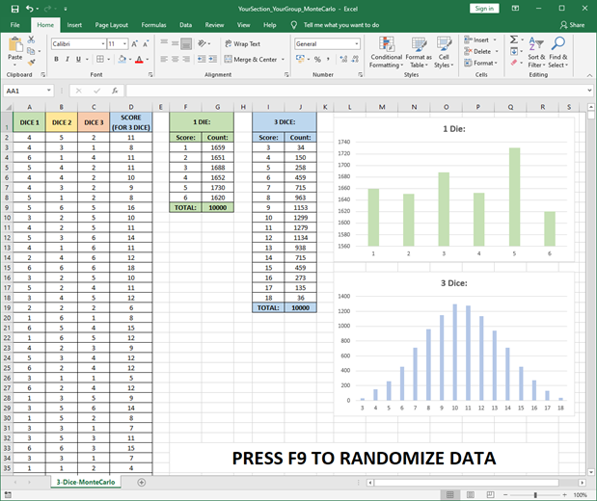Switch to the Data tab
Screen dimensions: 597x501
[185, 25]
